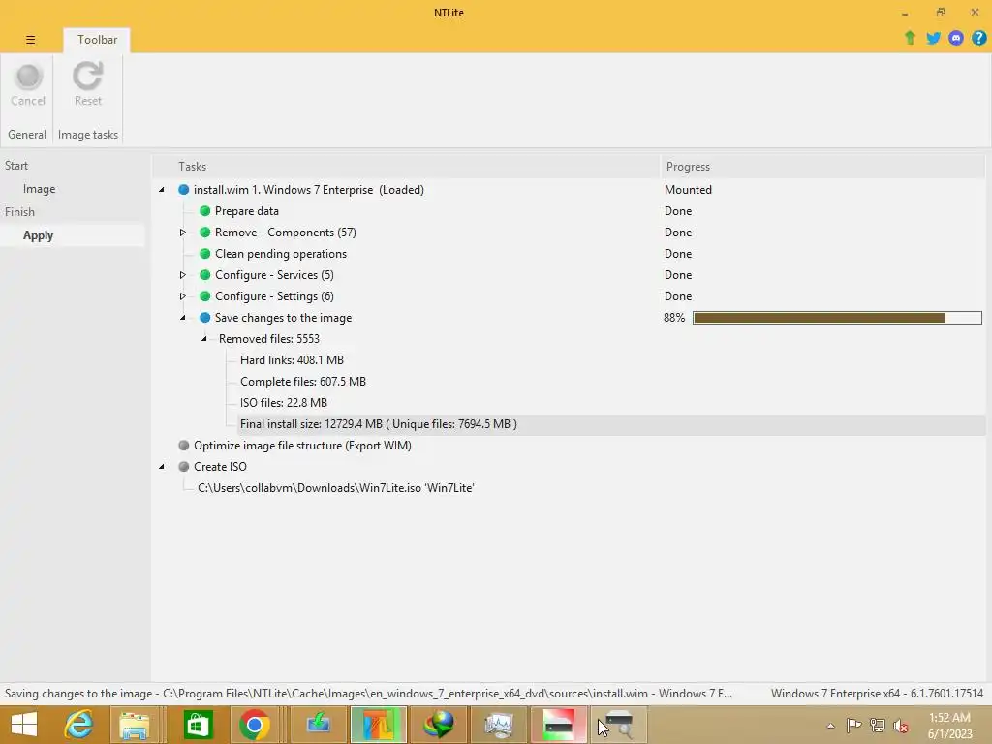Click green dot next to Clean pending operations
992x744 pixels.
pos(205,254)
